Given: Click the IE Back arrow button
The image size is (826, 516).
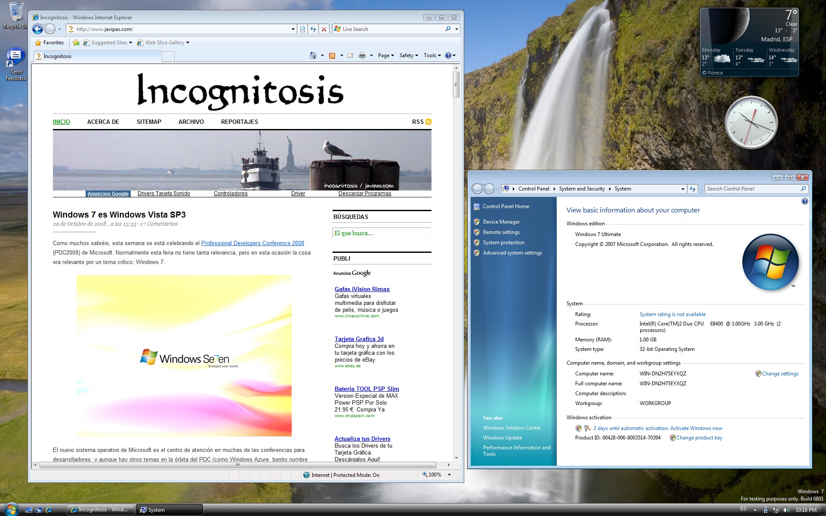Looking at the screenshot, I should (38, 29).
